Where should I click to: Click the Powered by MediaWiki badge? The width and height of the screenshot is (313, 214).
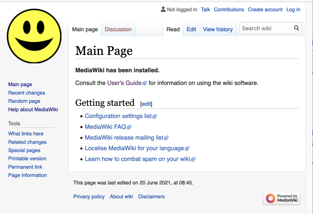point(281,198)
